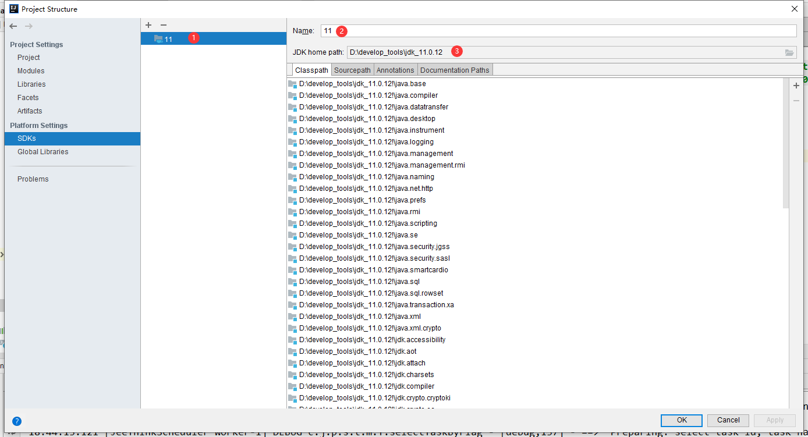Switch to the Annotations tab

point(395,70)
